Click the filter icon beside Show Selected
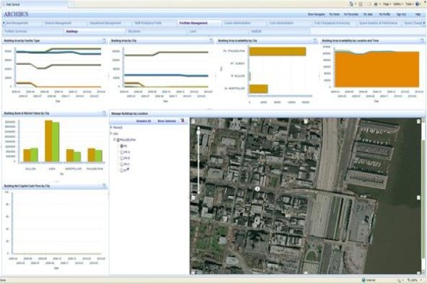Image resolution: width=427 pixels, height=284 pixels. click(x=182, y=121)
